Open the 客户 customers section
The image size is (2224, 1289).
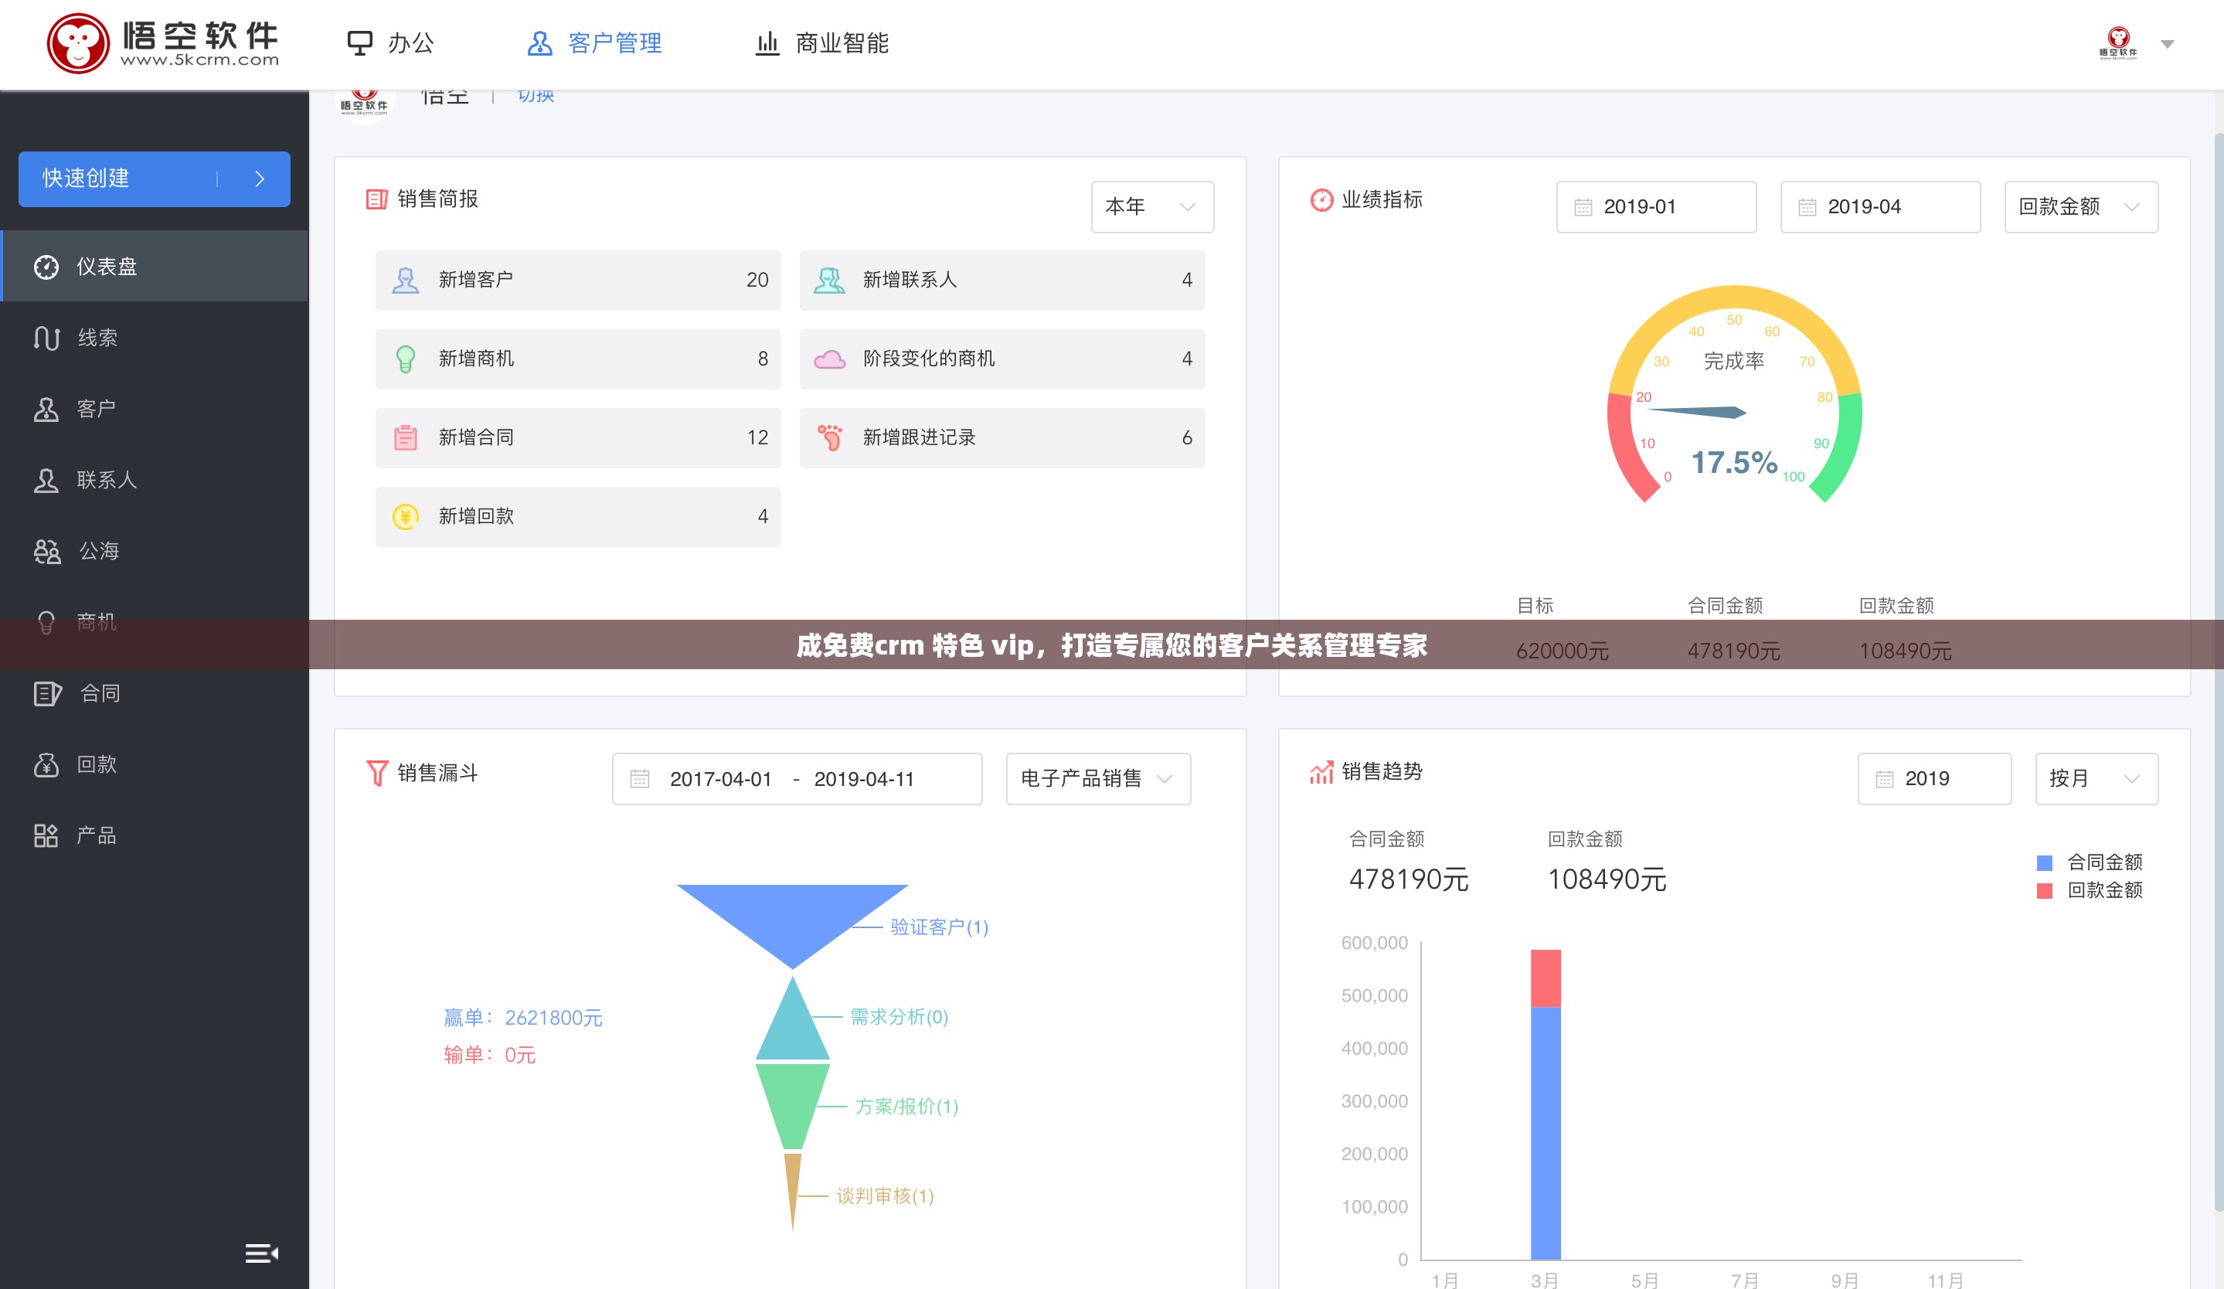click(x=95, y=409)
